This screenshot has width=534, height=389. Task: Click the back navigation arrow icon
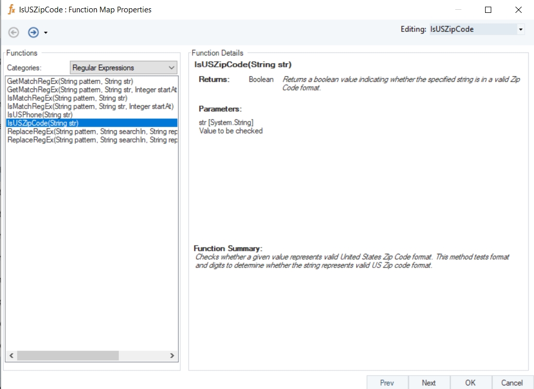click(x=14, y=32)
